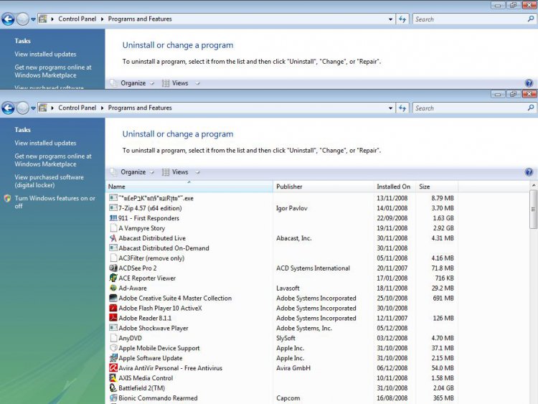Click the Adobe Flash Player 10 icon
538x404 pixels.
(x=113, y=308)
